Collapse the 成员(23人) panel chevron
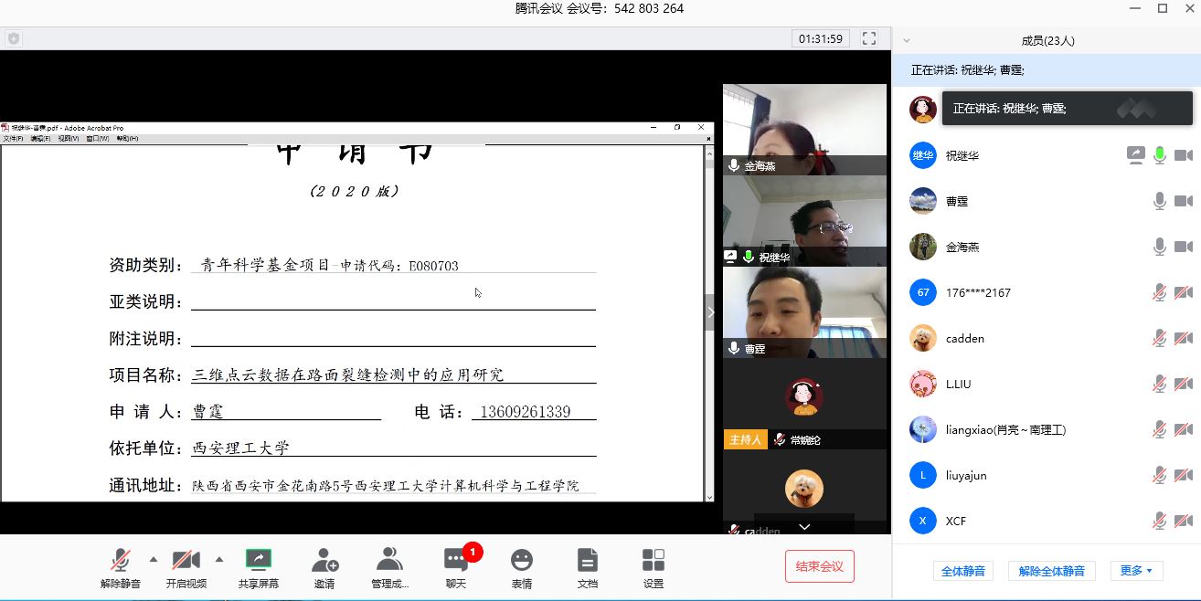 (907, 41)
